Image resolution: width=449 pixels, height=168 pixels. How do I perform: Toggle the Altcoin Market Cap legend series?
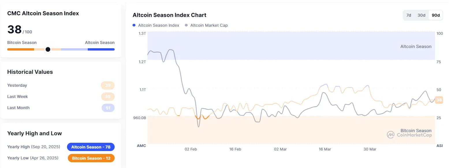click(206, 25)
